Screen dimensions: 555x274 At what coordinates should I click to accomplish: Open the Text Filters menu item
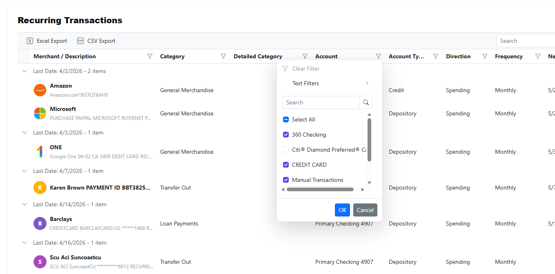(x=330, y=83)
